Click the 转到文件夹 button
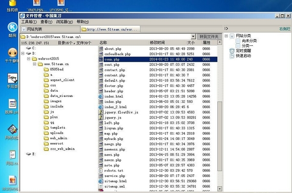 209,37
